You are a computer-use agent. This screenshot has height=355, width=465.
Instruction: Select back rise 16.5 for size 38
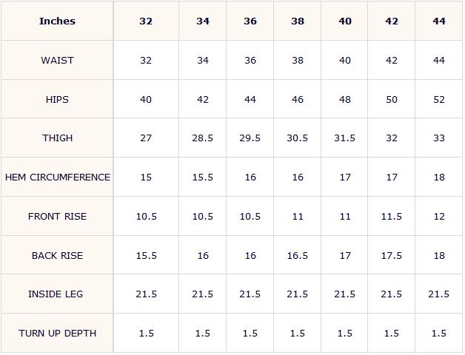(298, 255)
